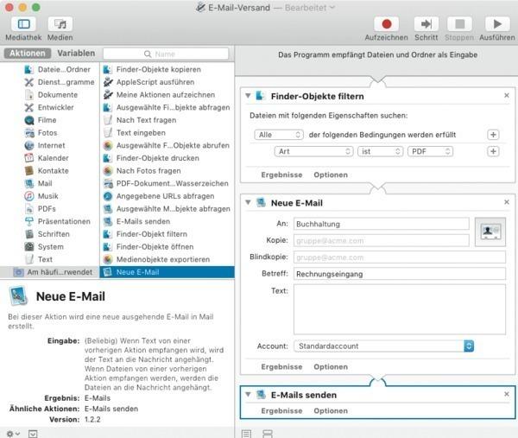Open the Alle conditions dropdown
Screen dimensions: 518x438
[279, 135]
